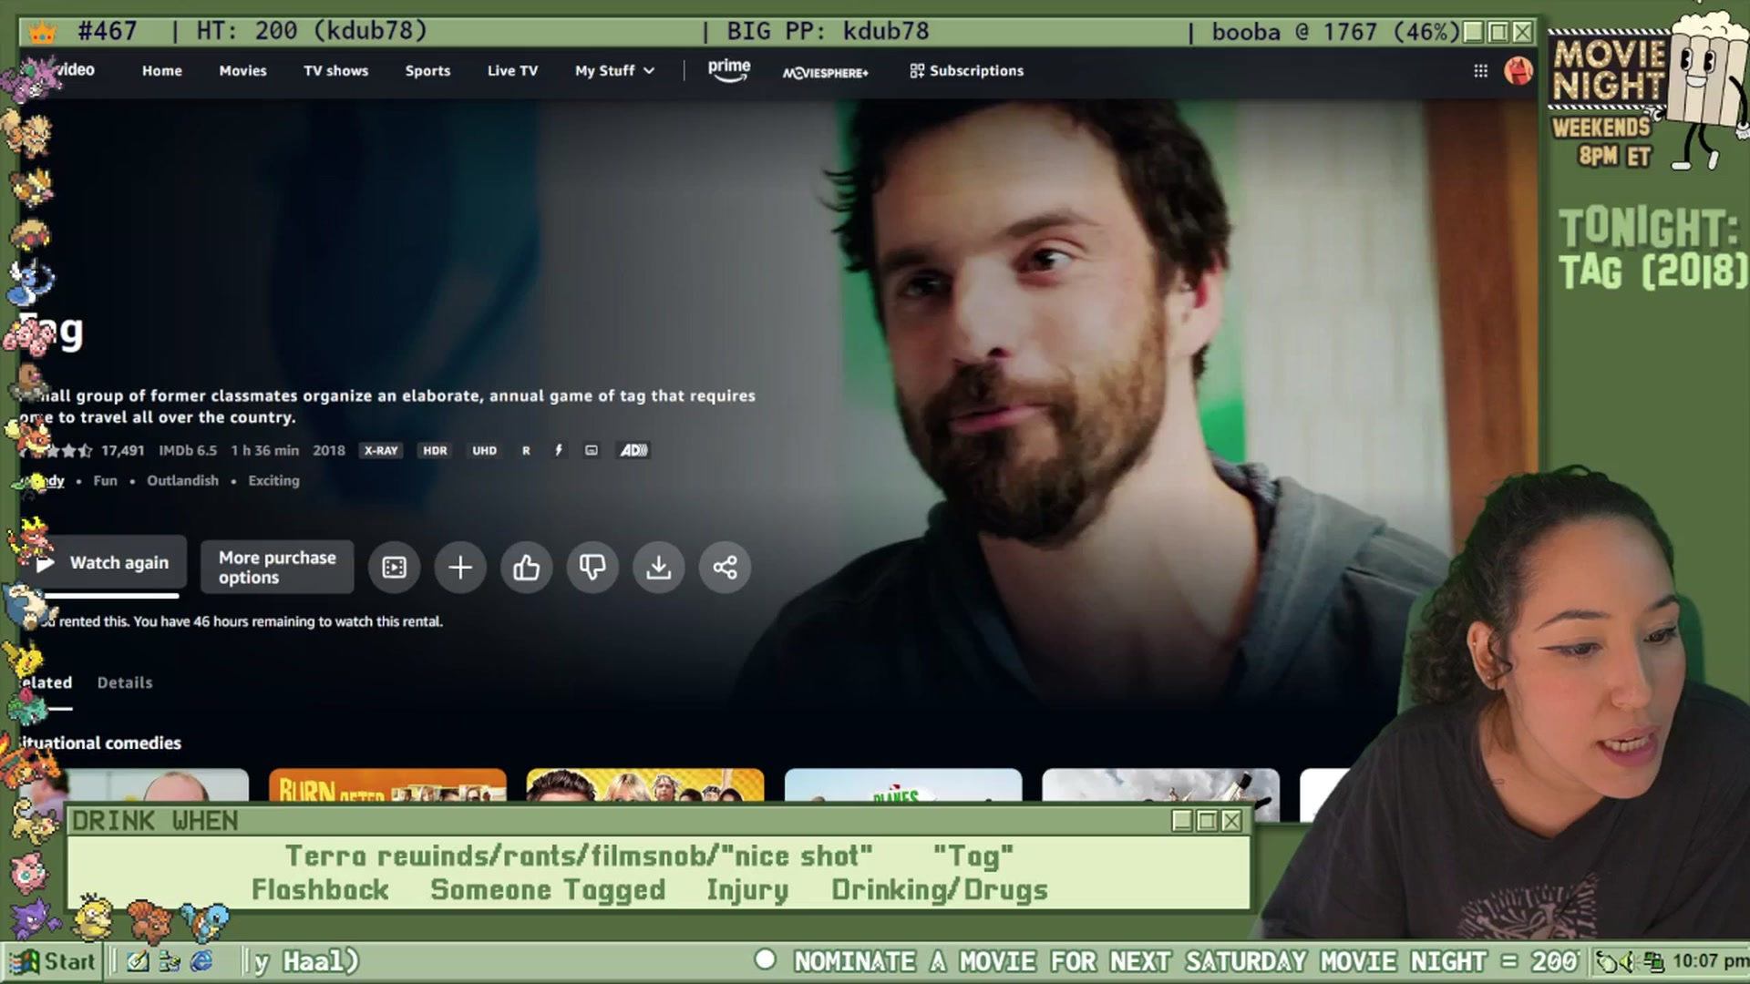Click the network quick-launch taskbar icon

pyautogui.click(x=170, y=961)
